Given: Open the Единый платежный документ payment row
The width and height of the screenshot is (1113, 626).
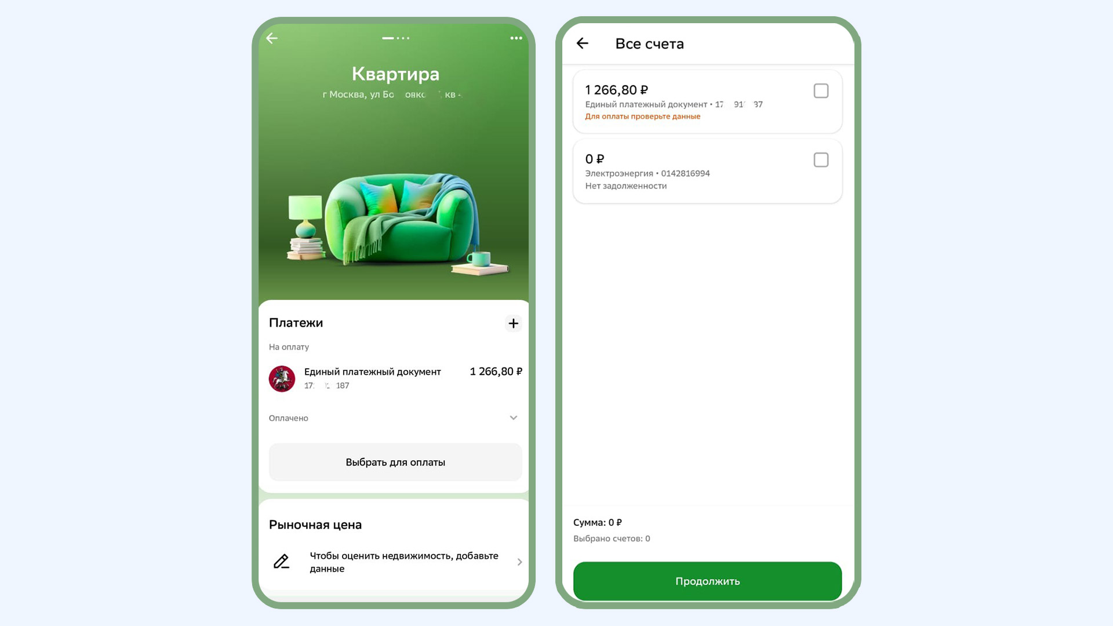Looking at the screenshot, I should pos(395,378).
